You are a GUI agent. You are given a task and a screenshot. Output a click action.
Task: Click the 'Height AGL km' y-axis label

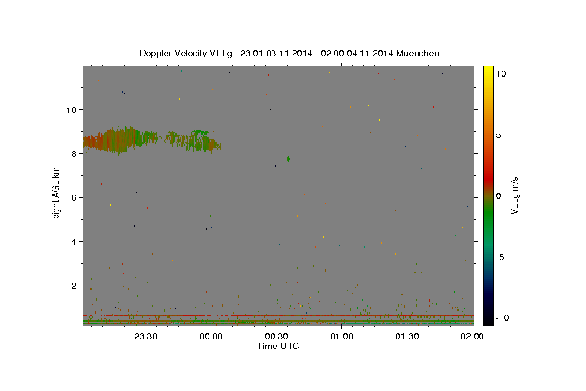pyautogui.click(x=56, y=195)
